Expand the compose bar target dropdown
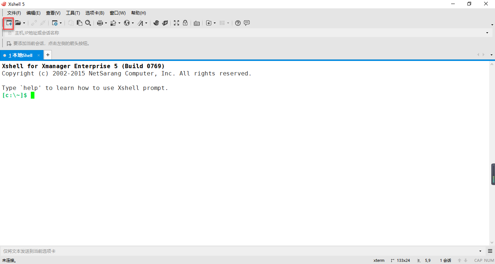The height and width of the screenshot is (264, 495). [481, 251]
